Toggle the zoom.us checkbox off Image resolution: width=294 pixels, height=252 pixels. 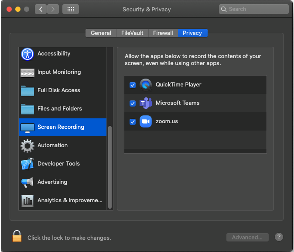(x=133, y=121)
